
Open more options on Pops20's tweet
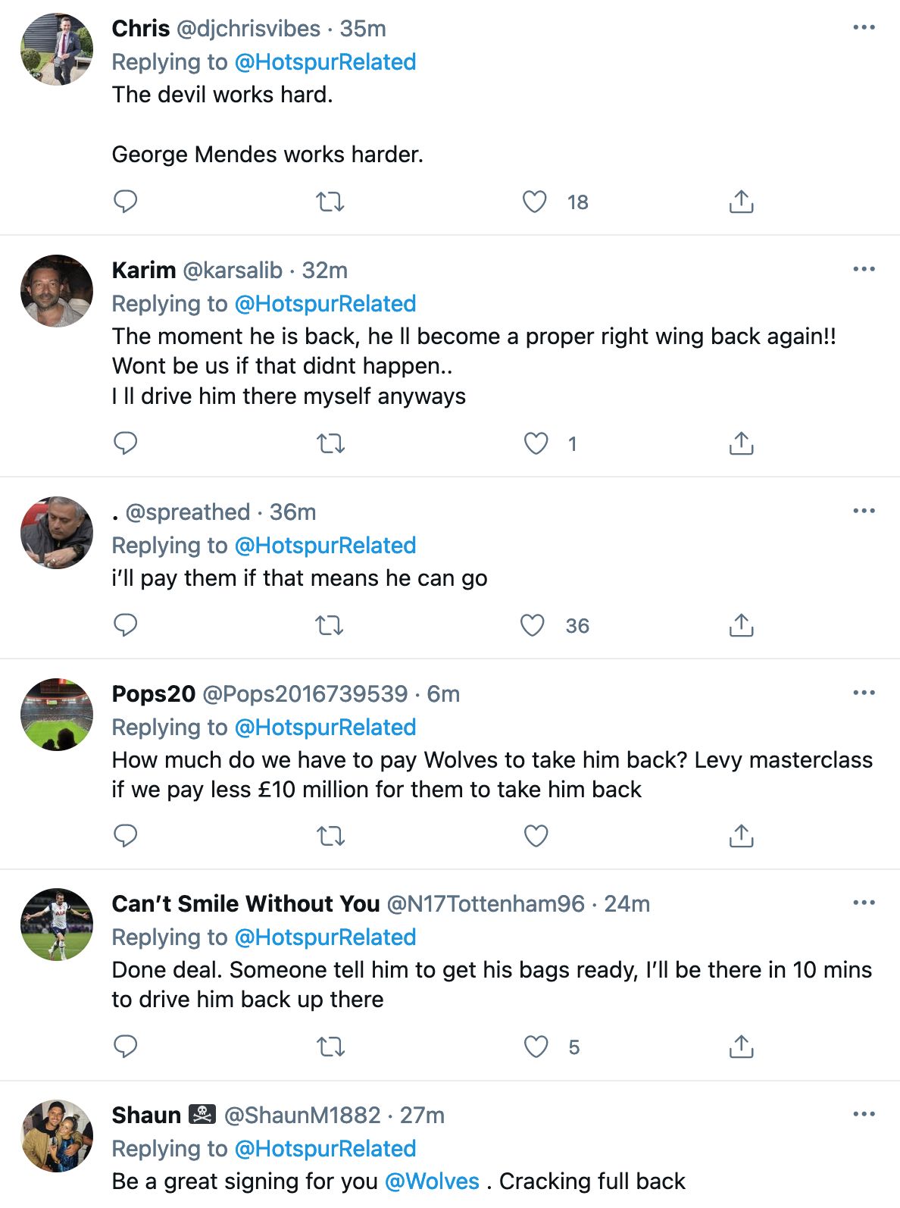tap(864, 693)
